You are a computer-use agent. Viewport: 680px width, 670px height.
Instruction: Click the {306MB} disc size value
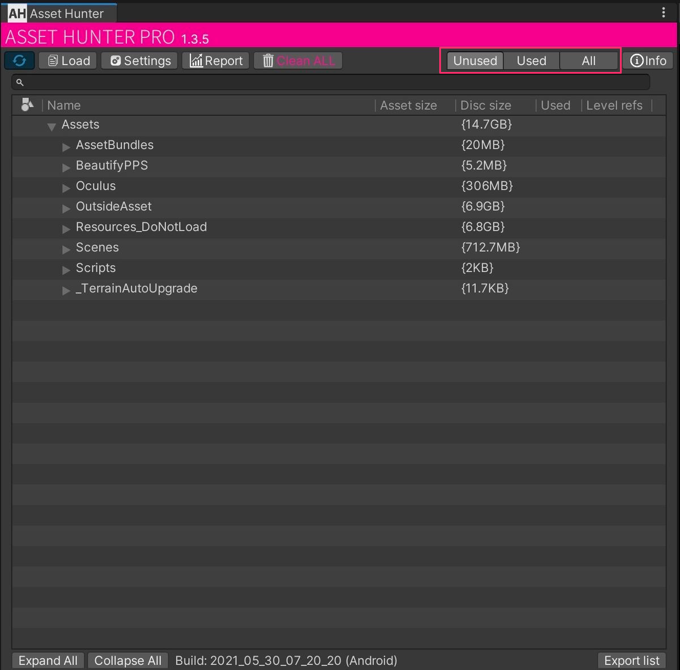click(487, 186)
